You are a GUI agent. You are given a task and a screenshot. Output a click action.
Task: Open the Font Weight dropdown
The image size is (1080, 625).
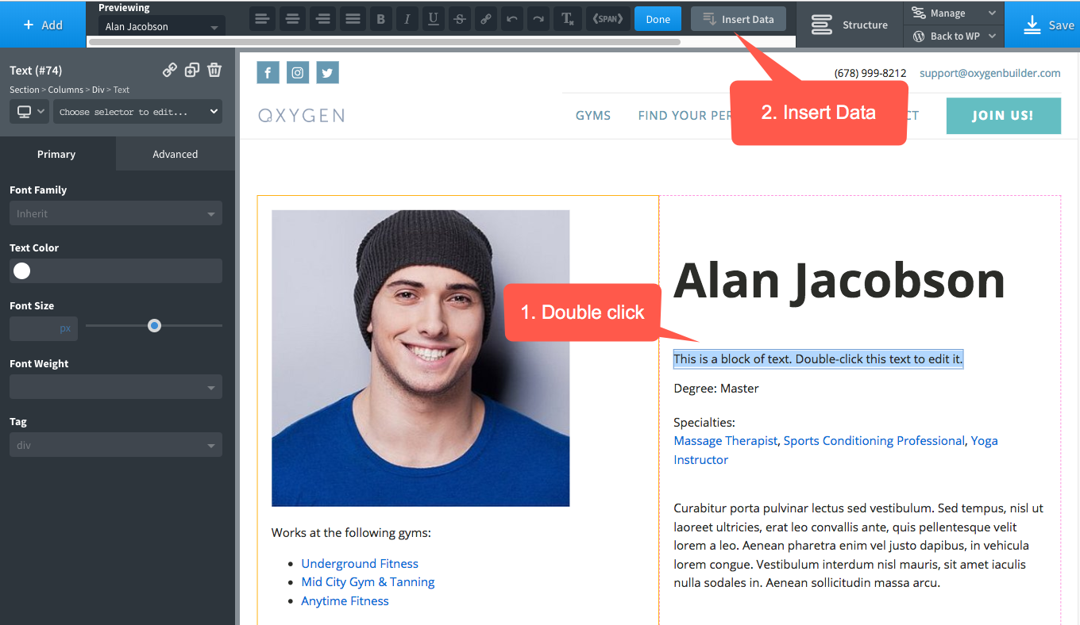click(x=116, y=387)
